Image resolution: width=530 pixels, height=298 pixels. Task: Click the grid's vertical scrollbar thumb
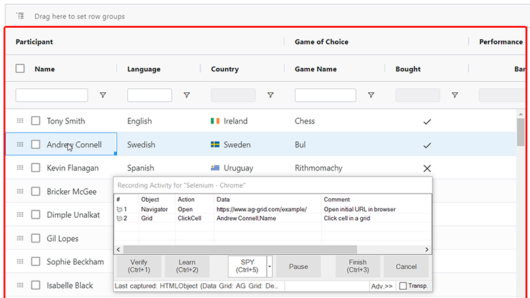tap(520, 132)
